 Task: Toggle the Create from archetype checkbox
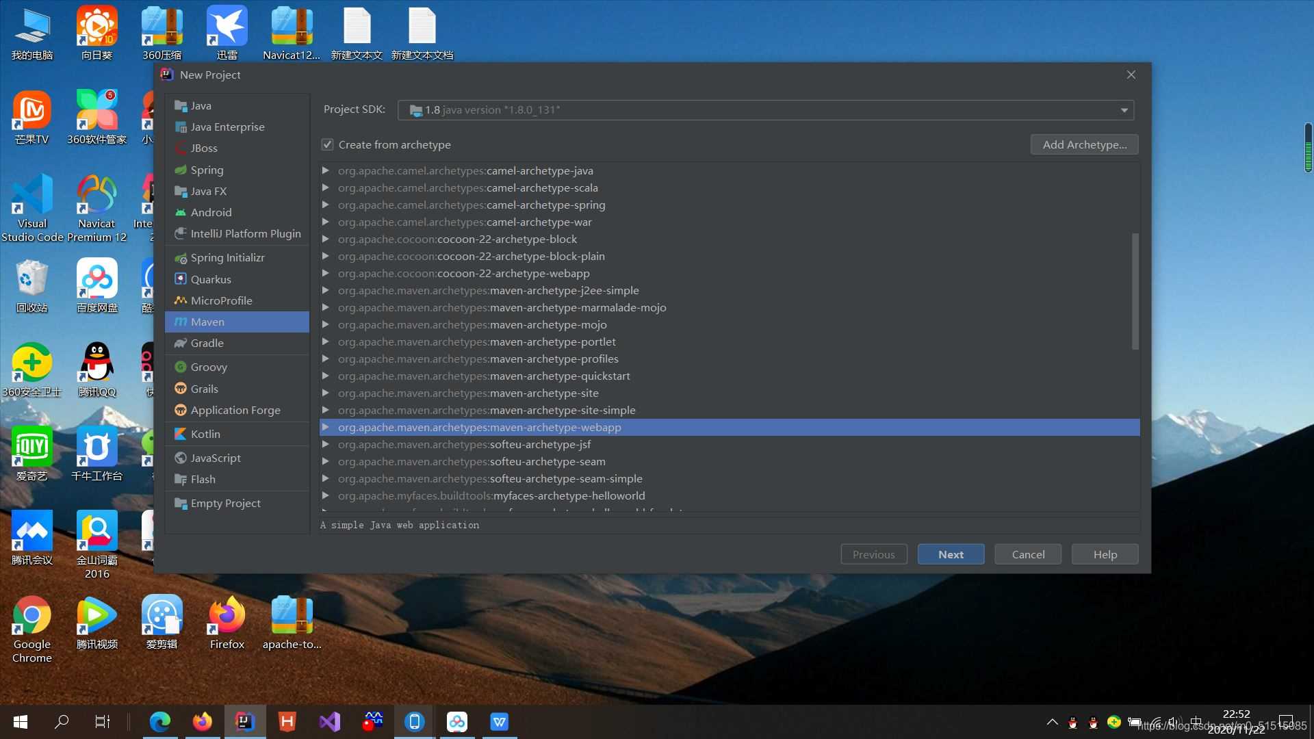tap(328, 144)
